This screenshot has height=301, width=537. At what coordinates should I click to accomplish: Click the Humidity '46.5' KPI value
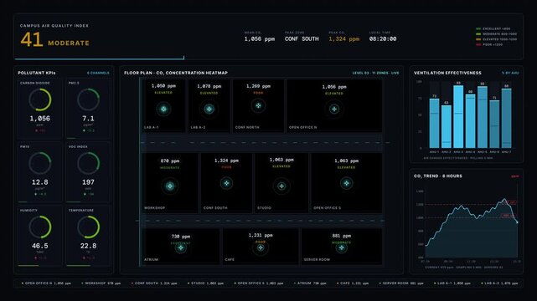[39, 246]
